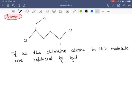Tap the three-dot multitasking handle
The image size is (132, 99).
click(66, 1)
